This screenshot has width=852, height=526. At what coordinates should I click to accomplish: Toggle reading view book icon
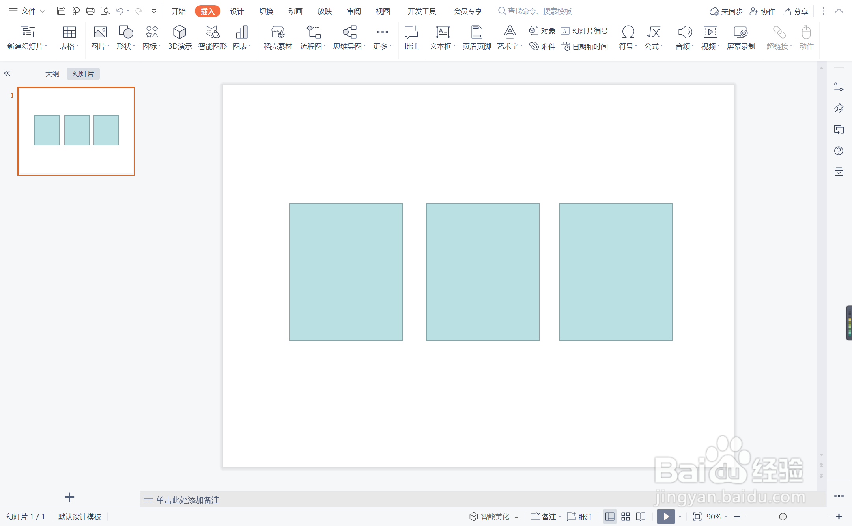[x=641, y=517]
